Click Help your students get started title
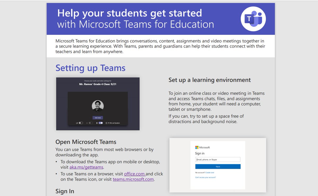Image resolution: width=318 pixels, height=196 pixels. (x=130, y=13)
